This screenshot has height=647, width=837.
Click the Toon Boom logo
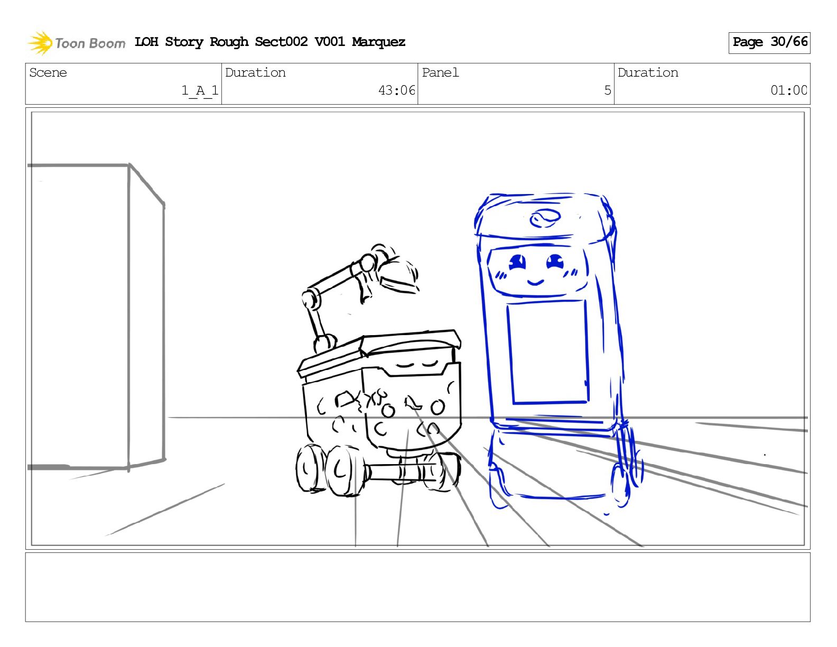click(76, 43)
